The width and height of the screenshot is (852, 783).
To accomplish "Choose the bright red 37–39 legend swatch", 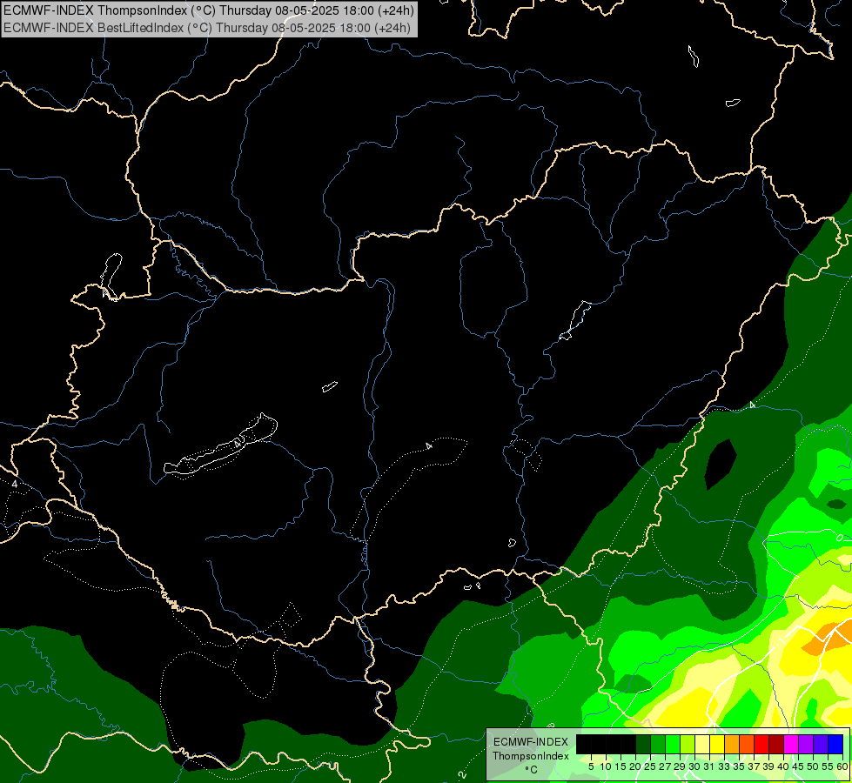I will (761, 744).
